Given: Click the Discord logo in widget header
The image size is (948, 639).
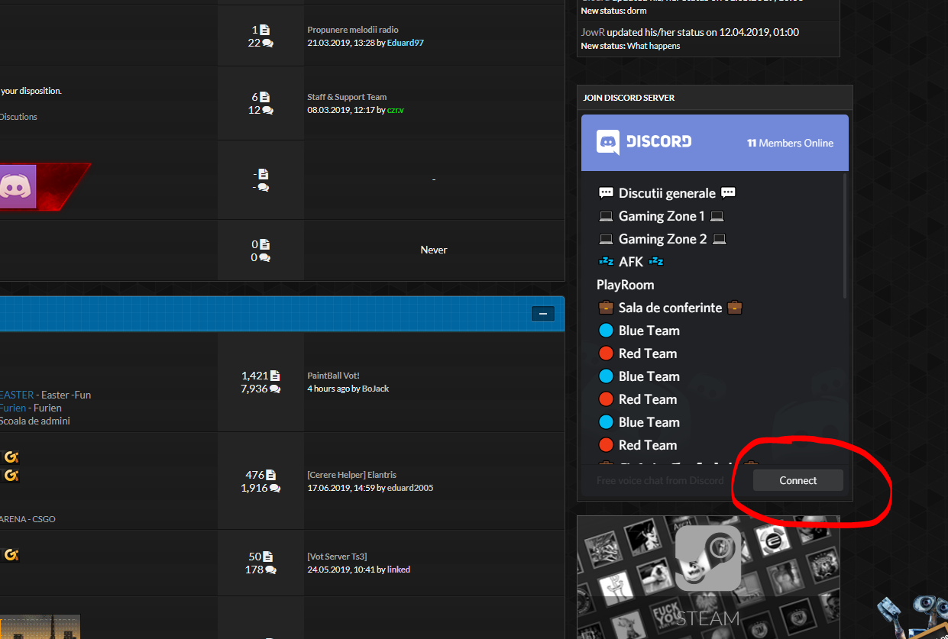Looking at the screenshot, I should click(643, 142).
